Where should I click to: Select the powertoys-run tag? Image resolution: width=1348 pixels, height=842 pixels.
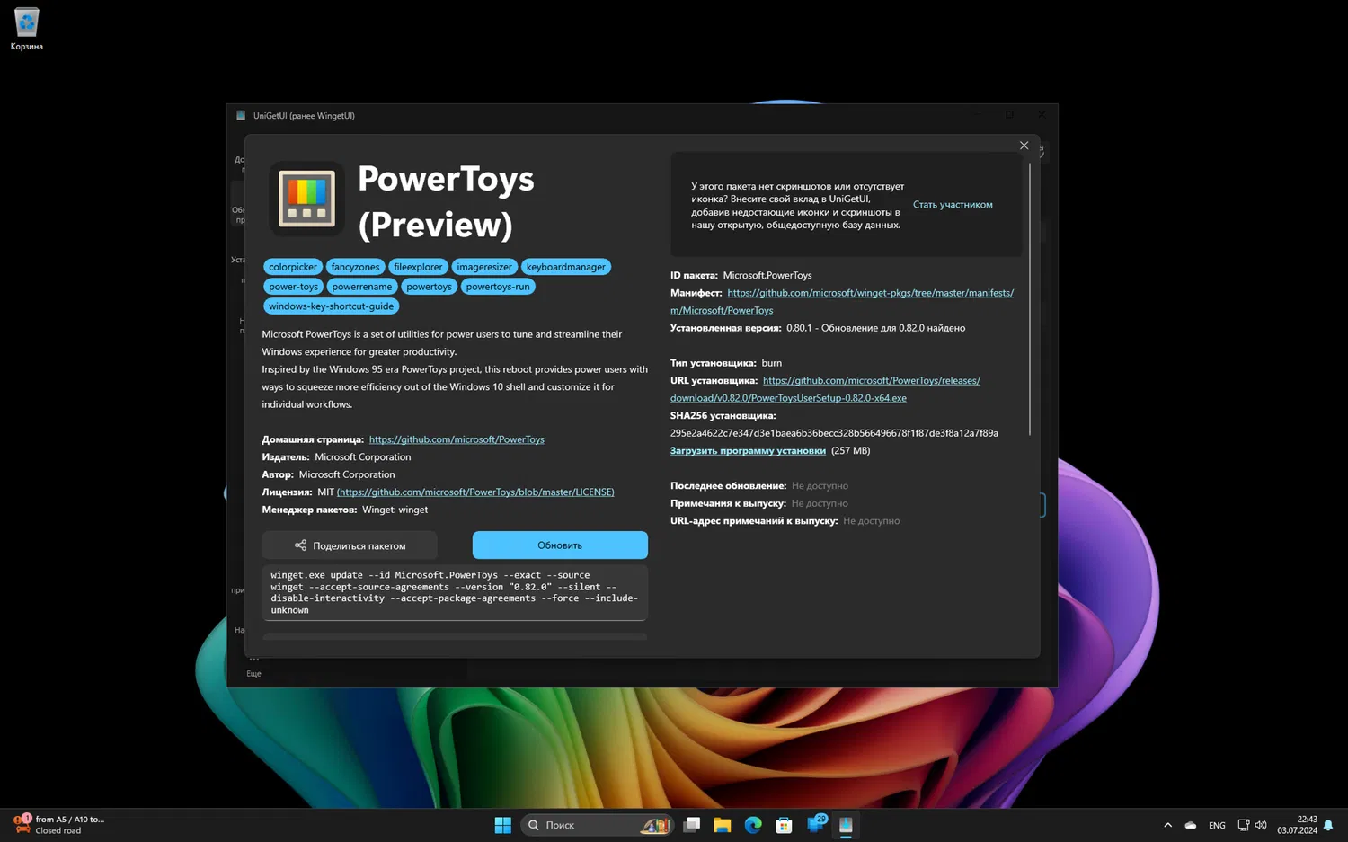(x=498, y=287)
